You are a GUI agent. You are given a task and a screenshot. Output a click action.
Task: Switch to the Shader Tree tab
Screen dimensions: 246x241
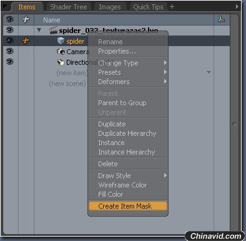tap(69, 7)
